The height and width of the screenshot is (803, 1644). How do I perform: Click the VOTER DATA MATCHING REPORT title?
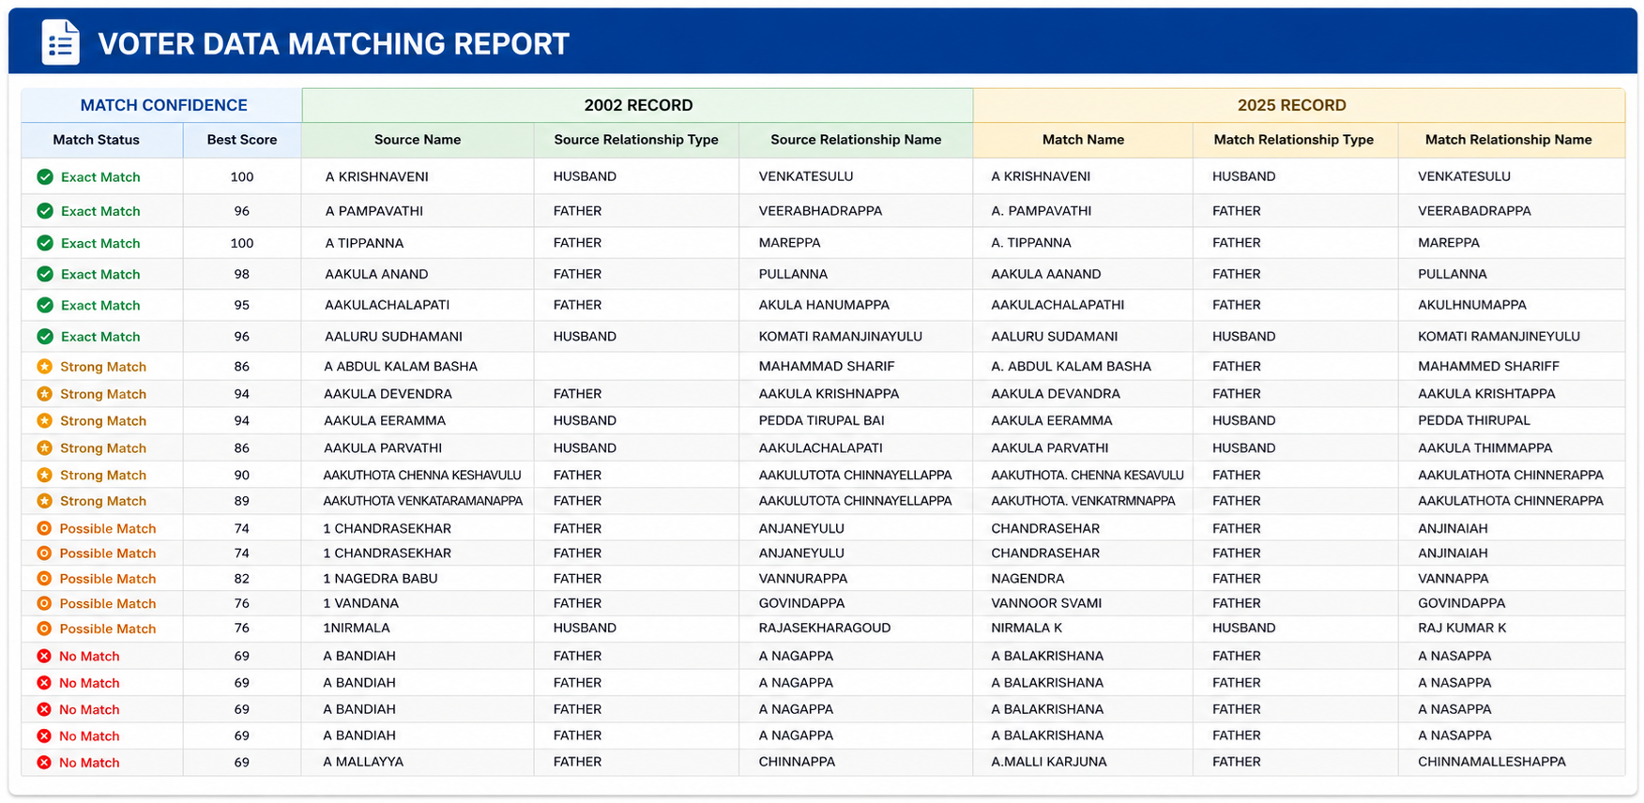(333, 44)
